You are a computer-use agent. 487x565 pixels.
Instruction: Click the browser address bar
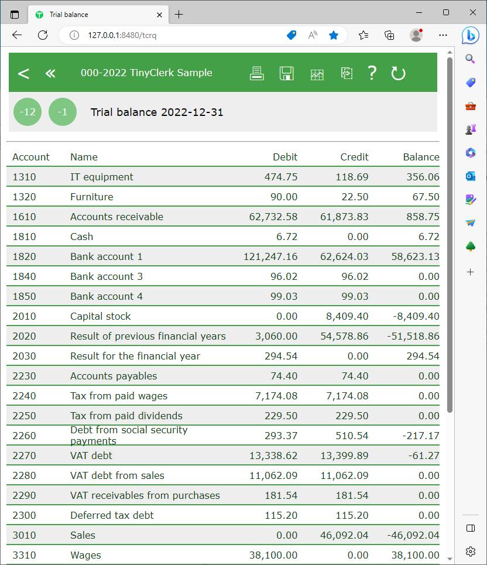176,35
